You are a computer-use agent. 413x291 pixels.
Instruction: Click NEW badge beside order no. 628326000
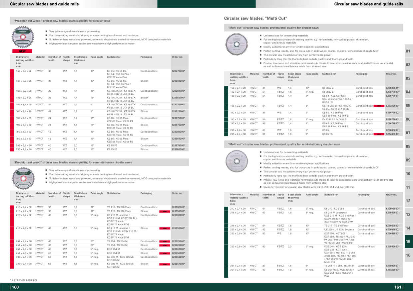165,245
